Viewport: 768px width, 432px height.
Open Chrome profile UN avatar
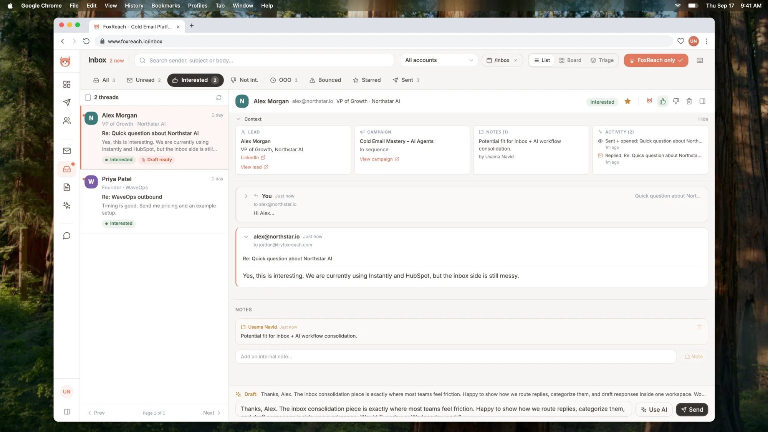[694, 41]
